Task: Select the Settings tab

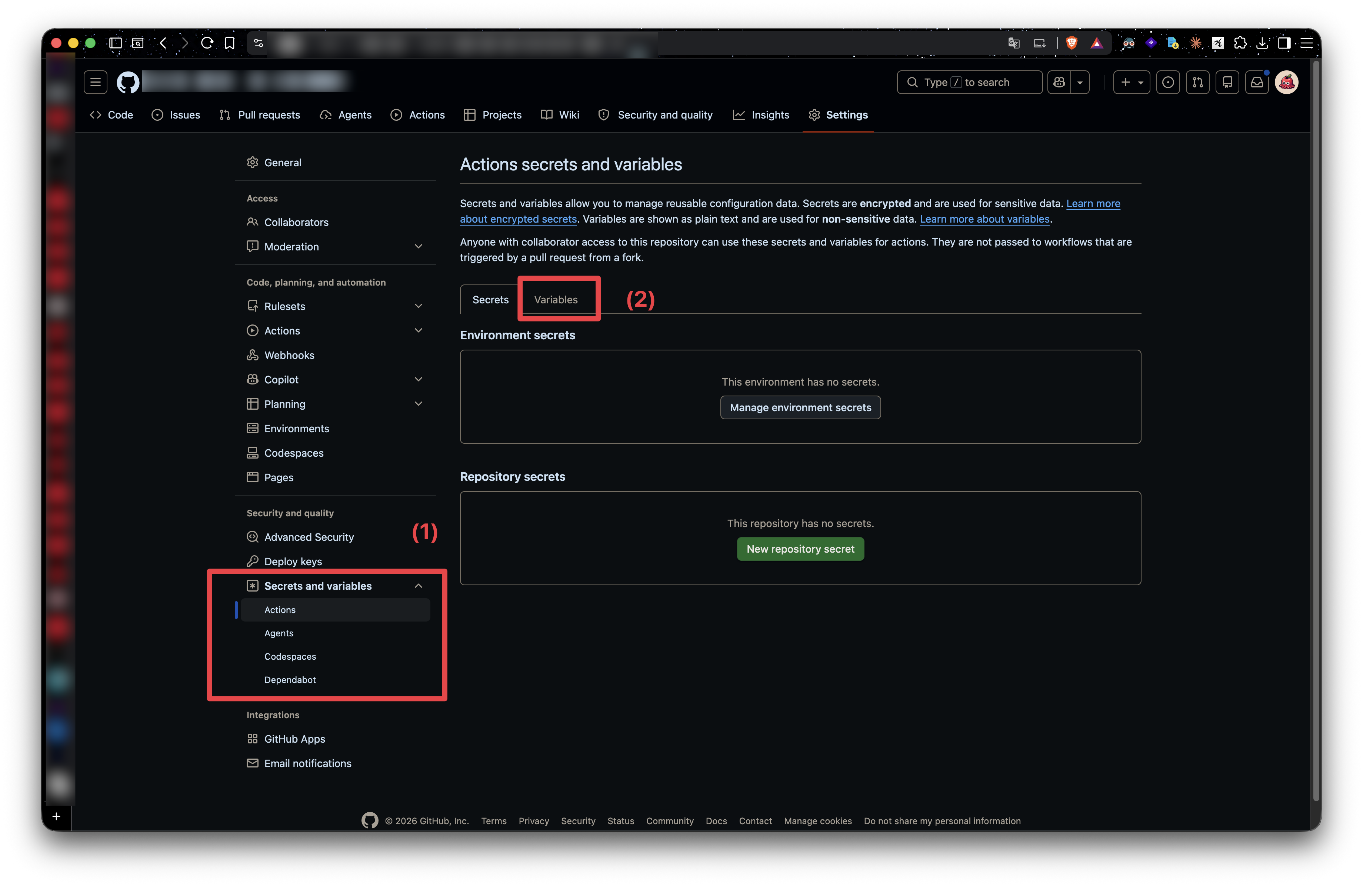Action: click(838, 115)
